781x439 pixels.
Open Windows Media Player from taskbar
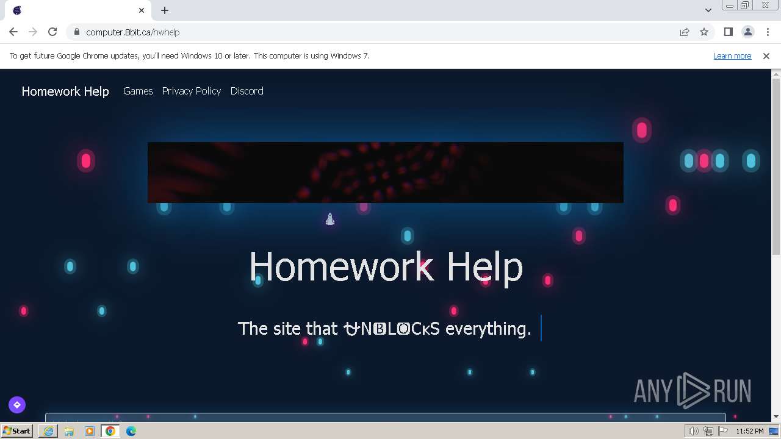click(90, 431)
